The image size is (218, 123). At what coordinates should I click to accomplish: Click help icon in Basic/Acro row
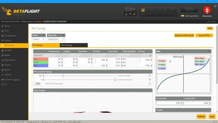tap(150, 55)
